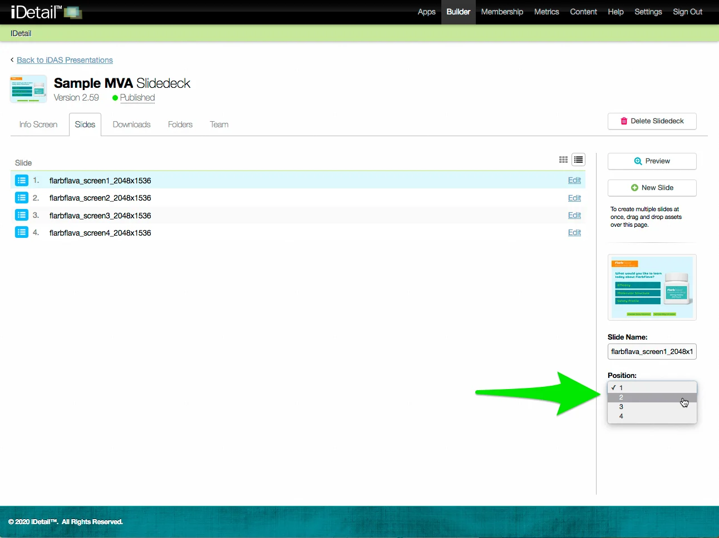Select the flarbflava_screen3_2048x1536 slide name

pyautogui.click(x=100, y=216)
